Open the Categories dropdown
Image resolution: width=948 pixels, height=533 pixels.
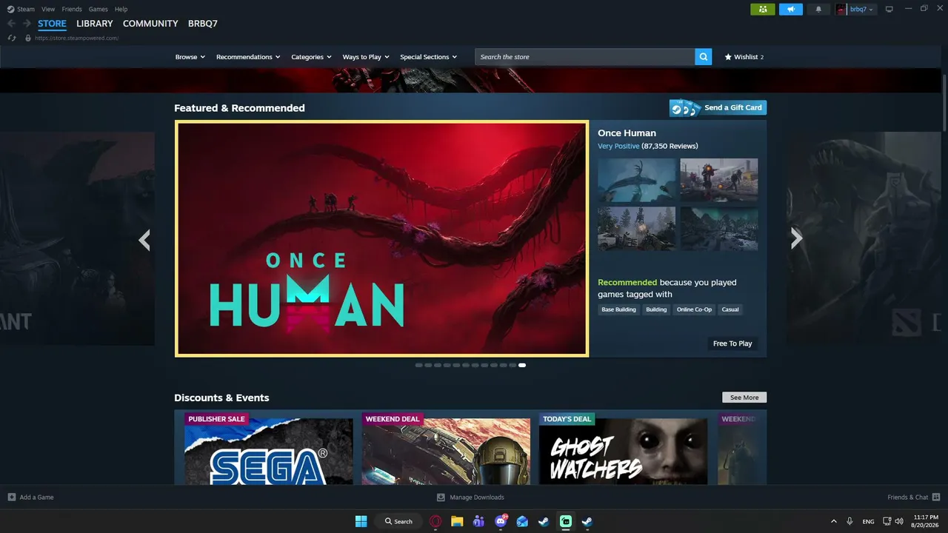(x=311, y=57)
